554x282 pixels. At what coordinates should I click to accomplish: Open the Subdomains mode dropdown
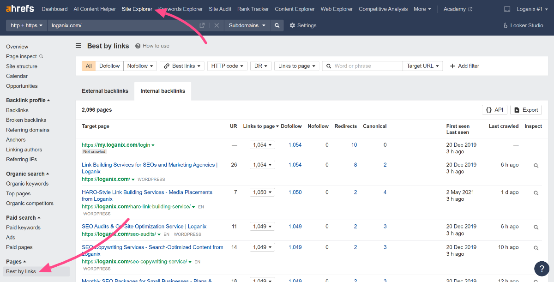pyautogui.click(x=247, y=25)
